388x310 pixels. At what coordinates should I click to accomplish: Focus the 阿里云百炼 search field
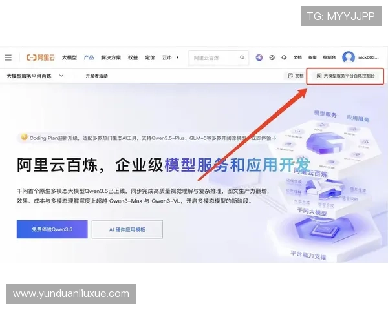coord(219,58)
